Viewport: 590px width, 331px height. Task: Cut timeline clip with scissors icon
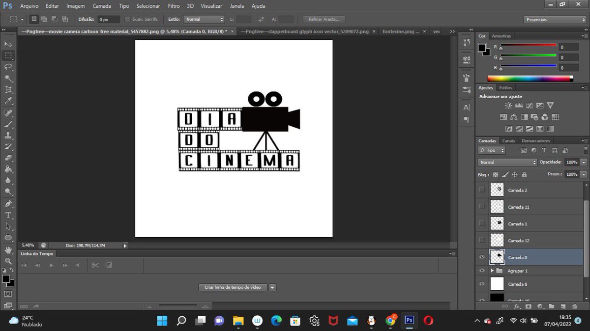click(x=95, y=265)
